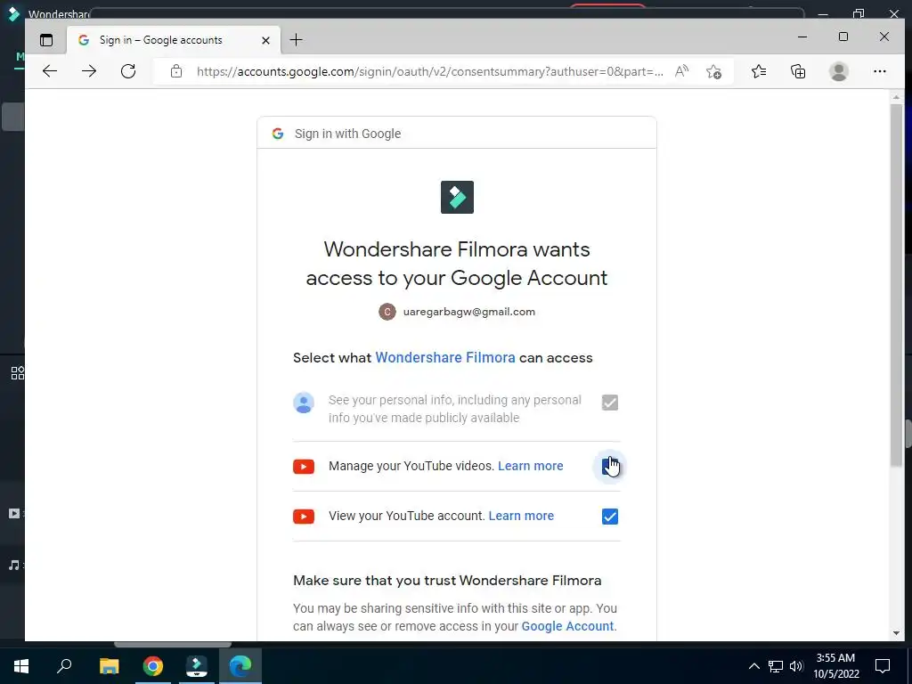Viewport: 912px width, 684px height.
Task: Open Learn more for Manage YouTube videos
Action: 531,467
